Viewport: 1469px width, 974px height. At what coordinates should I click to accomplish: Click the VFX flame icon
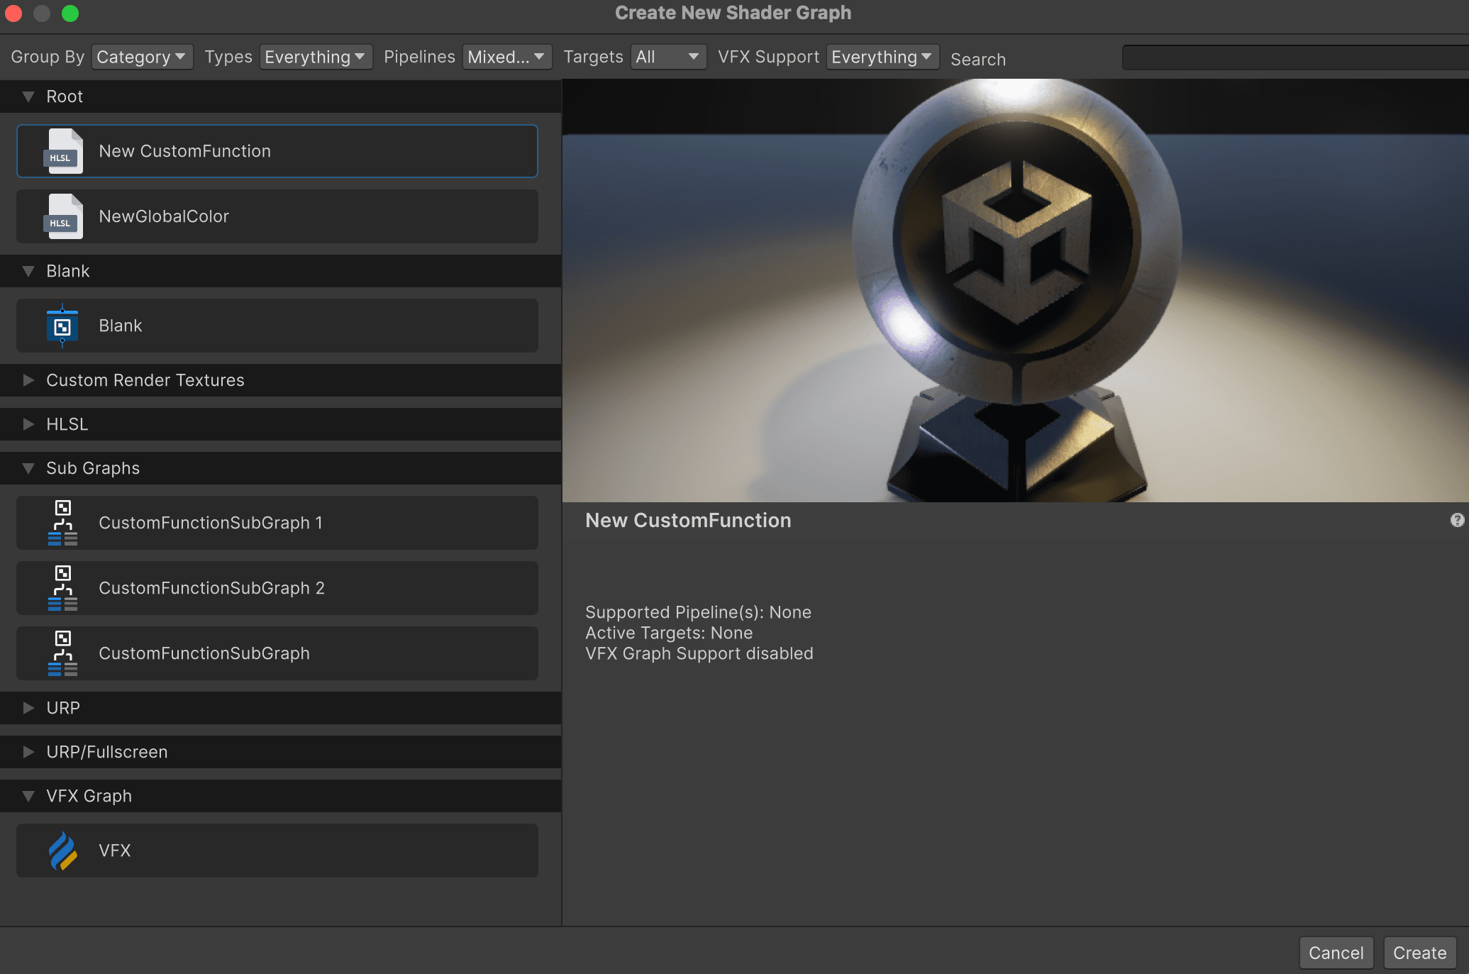pos(62,851)
